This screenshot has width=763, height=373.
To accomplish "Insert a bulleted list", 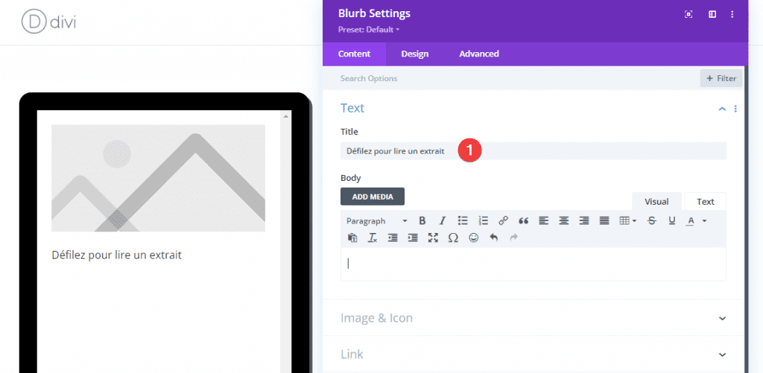I will click(x=463, y=221).
